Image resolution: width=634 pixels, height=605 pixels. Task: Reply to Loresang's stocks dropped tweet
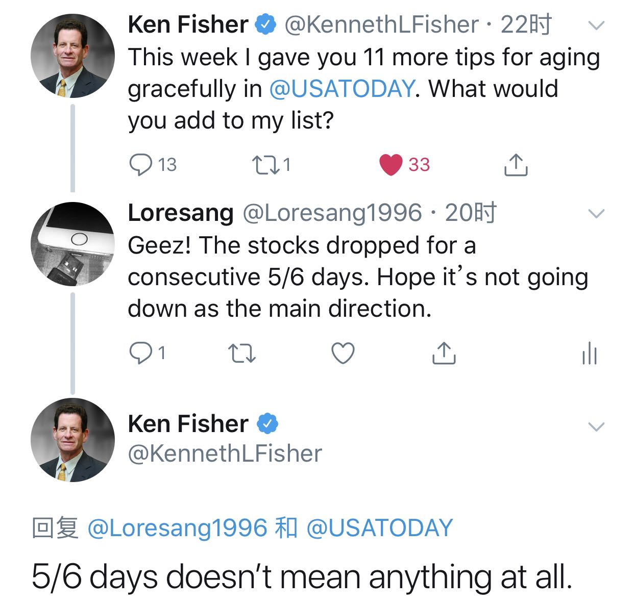pos(140,353)
